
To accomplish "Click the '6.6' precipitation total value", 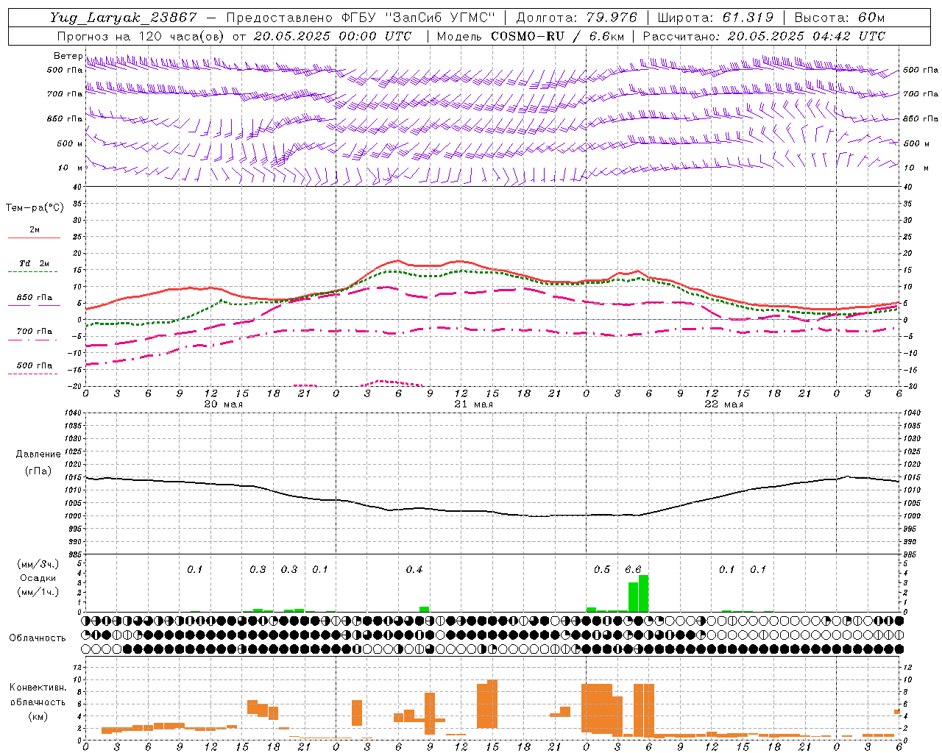I will point(633,570).
